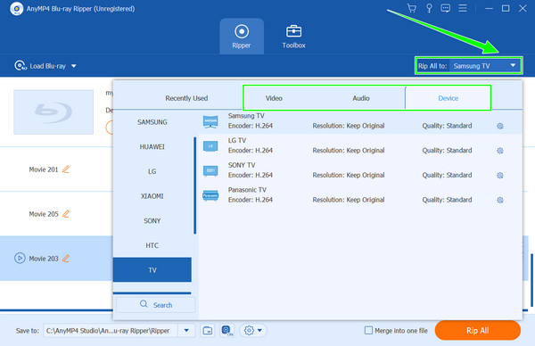
Task: Select TV device category
Action: coord(152,270)
